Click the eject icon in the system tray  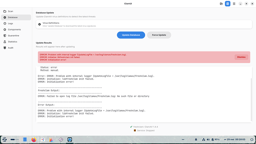pyautogui.click(x=196, y=140)
